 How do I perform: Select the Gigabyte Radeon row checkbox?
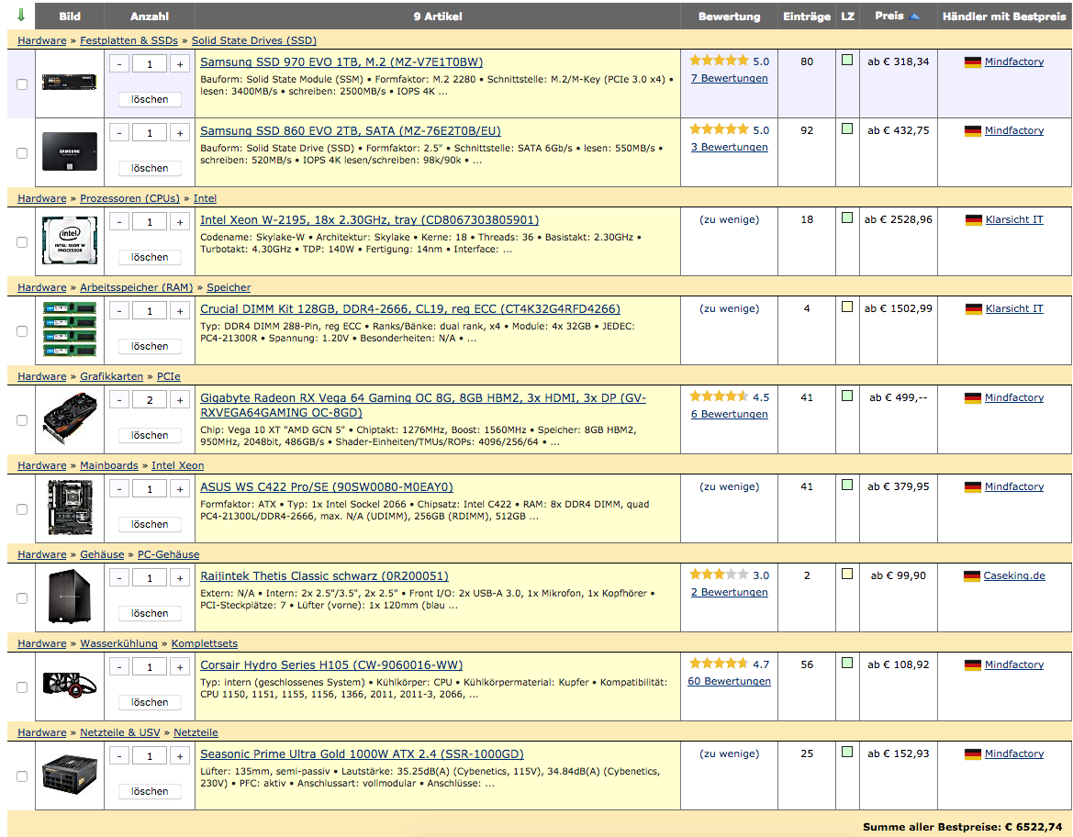[x=22, y=420]
